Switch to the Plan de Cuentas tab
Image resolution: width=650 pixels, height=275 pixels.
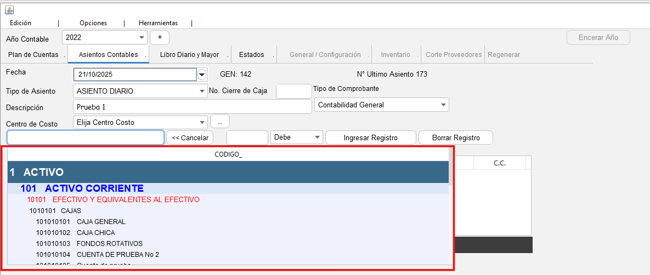(x=33, y=55)
